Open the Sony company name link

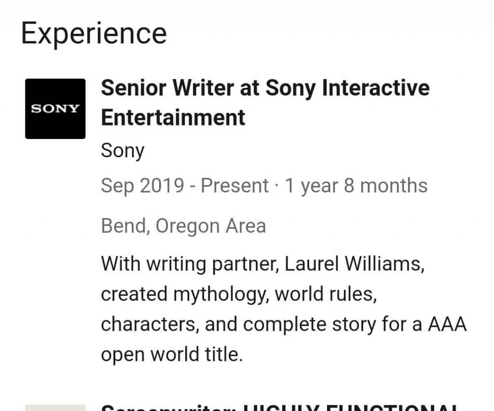point(123,151)
